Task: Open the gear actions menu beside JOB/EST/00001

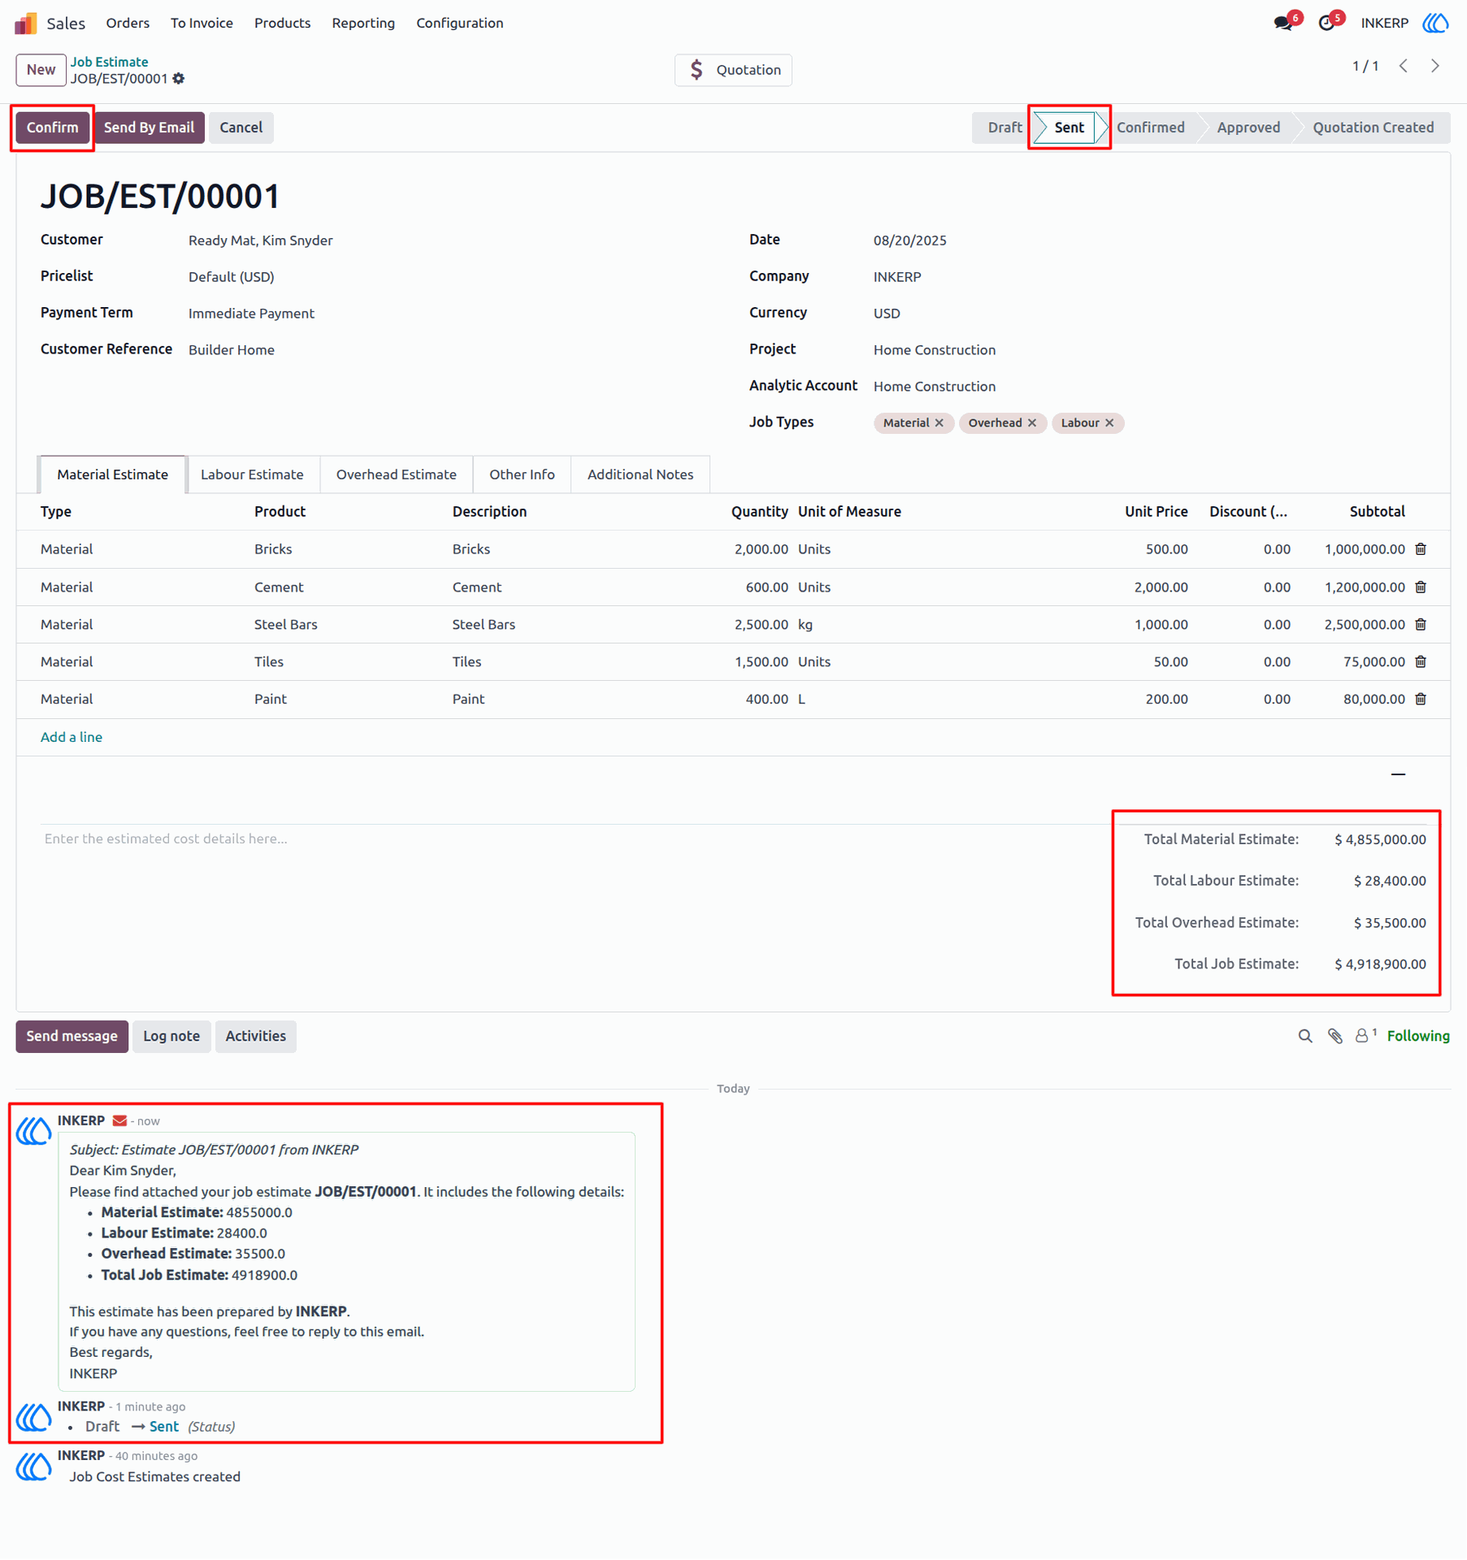Action: point(179,79)
